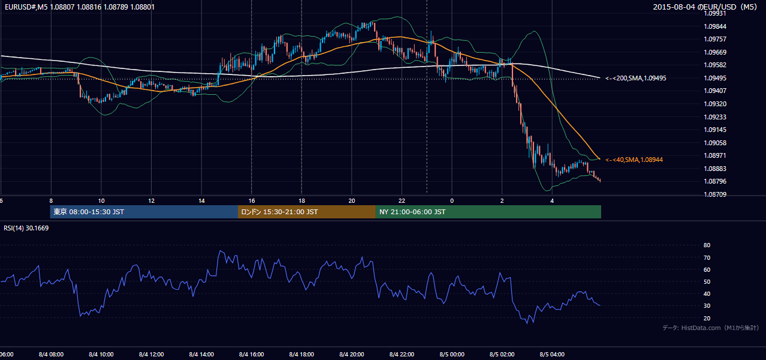This screenshot has height=360, width=766.
Task: Click the Tokyo 08:00-15:30 JST session bar
Action: (x=144, y=212)
